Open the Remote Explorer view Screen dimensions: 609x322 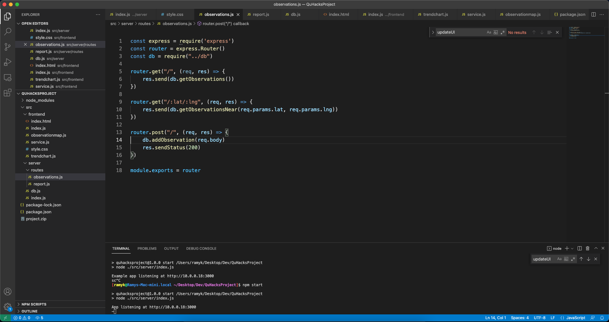8,78
